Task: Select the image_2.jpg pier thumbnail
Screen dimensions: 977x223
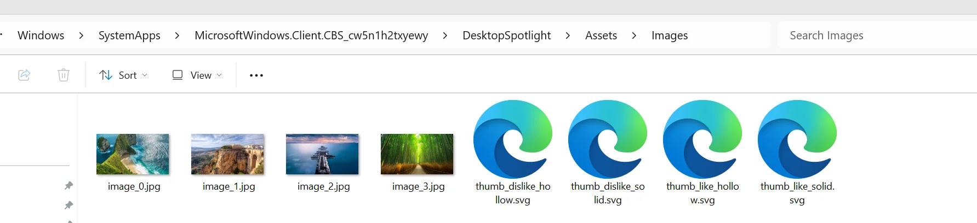Action: (322, 154)
